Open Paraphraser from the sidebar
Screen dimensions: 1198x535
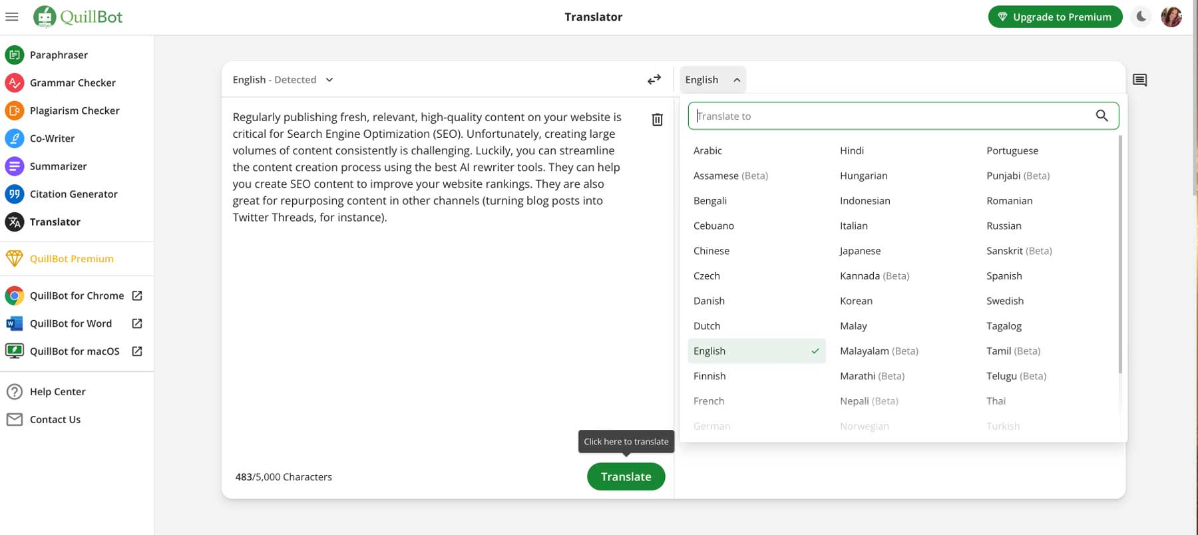click(59, 55)
